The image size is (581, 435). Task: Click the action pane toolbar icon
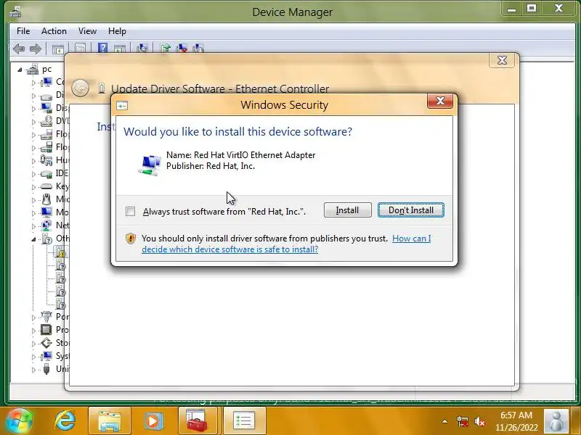point(120,49)
